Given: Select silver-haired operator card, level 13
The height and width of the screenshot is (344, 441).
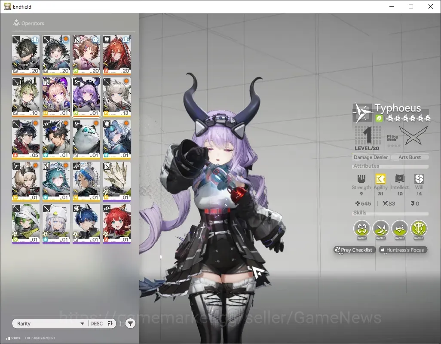Looking at the screenshot, I should tap(117, 97).
